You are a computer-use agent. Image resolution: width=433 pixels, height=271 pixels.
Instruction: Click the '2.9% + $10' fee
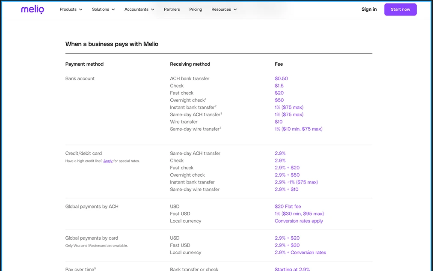click(x=287, y=189)
